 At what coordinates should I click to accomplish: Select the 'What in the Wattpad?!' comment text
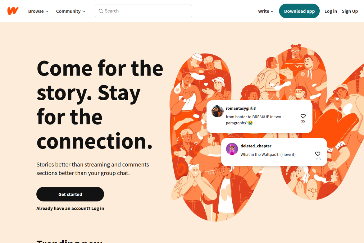pyautogui.click(x=268, y=154)
